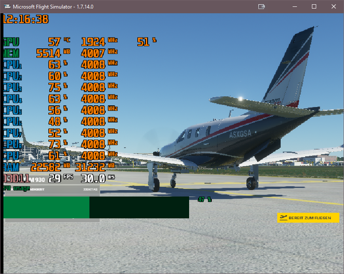This screenshot has height=274, width=344.
Task: Click the CPU2 usage value 60 %
Action: [58, 76]
